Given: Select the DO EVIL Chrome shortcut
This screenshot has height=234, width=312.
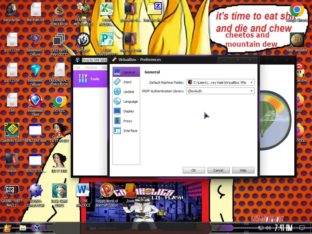Looking at the screenshot, I should tap(59, 103).
